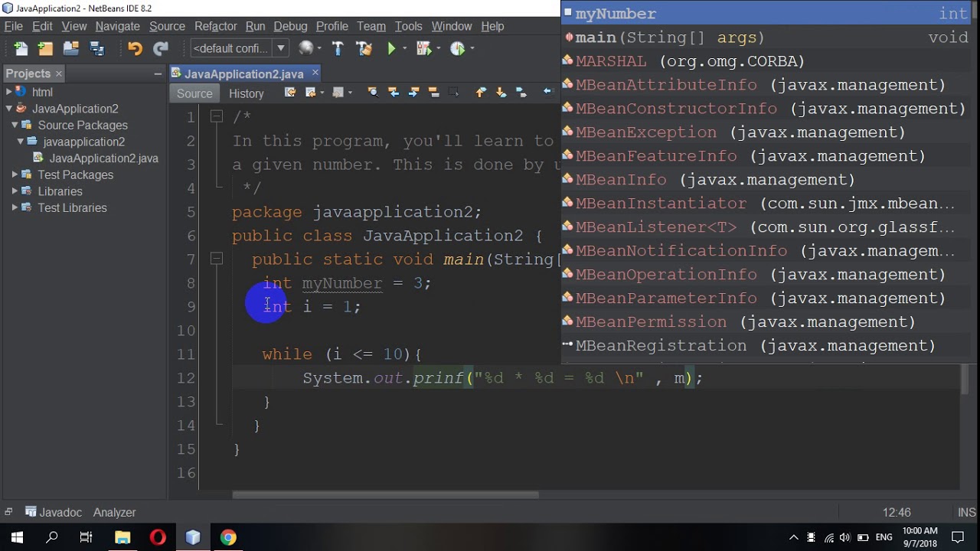The width and height of the screenshot is (980, 551).
Task: Switch to Source view button
Action: (x=194, y=93)
